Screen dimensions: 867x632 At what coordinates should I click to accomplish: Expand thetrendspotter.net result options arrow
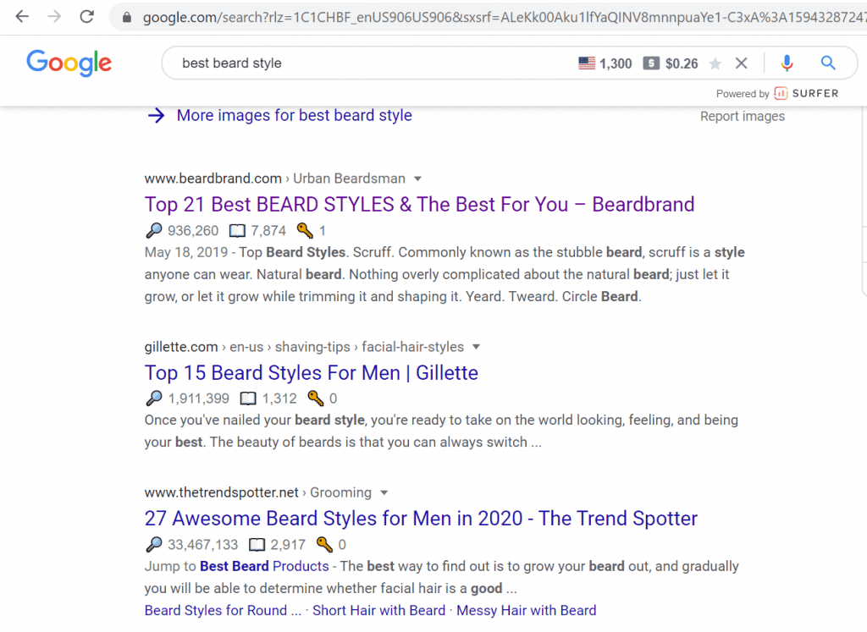point(384,492)
